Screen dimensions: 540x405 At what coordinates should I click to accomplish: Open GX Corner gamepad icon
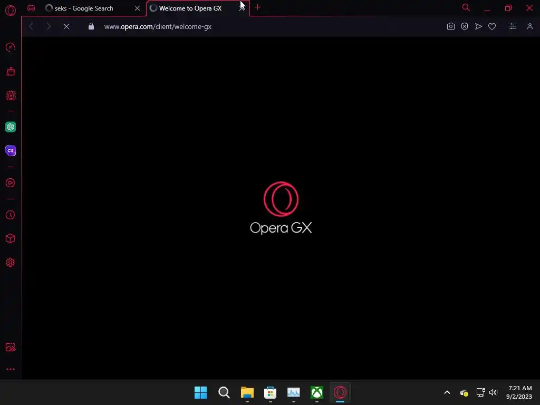31,8
